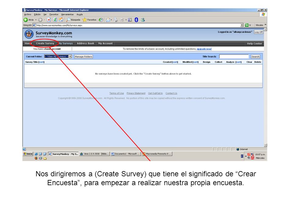The image size is (294, 220).
Task: Click the Manage Folders button
Action: click(x=83, y=57)
